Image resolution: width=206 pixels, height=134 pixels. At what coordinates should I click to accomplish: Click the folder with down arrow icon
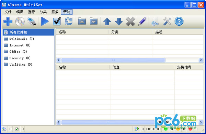93,21
